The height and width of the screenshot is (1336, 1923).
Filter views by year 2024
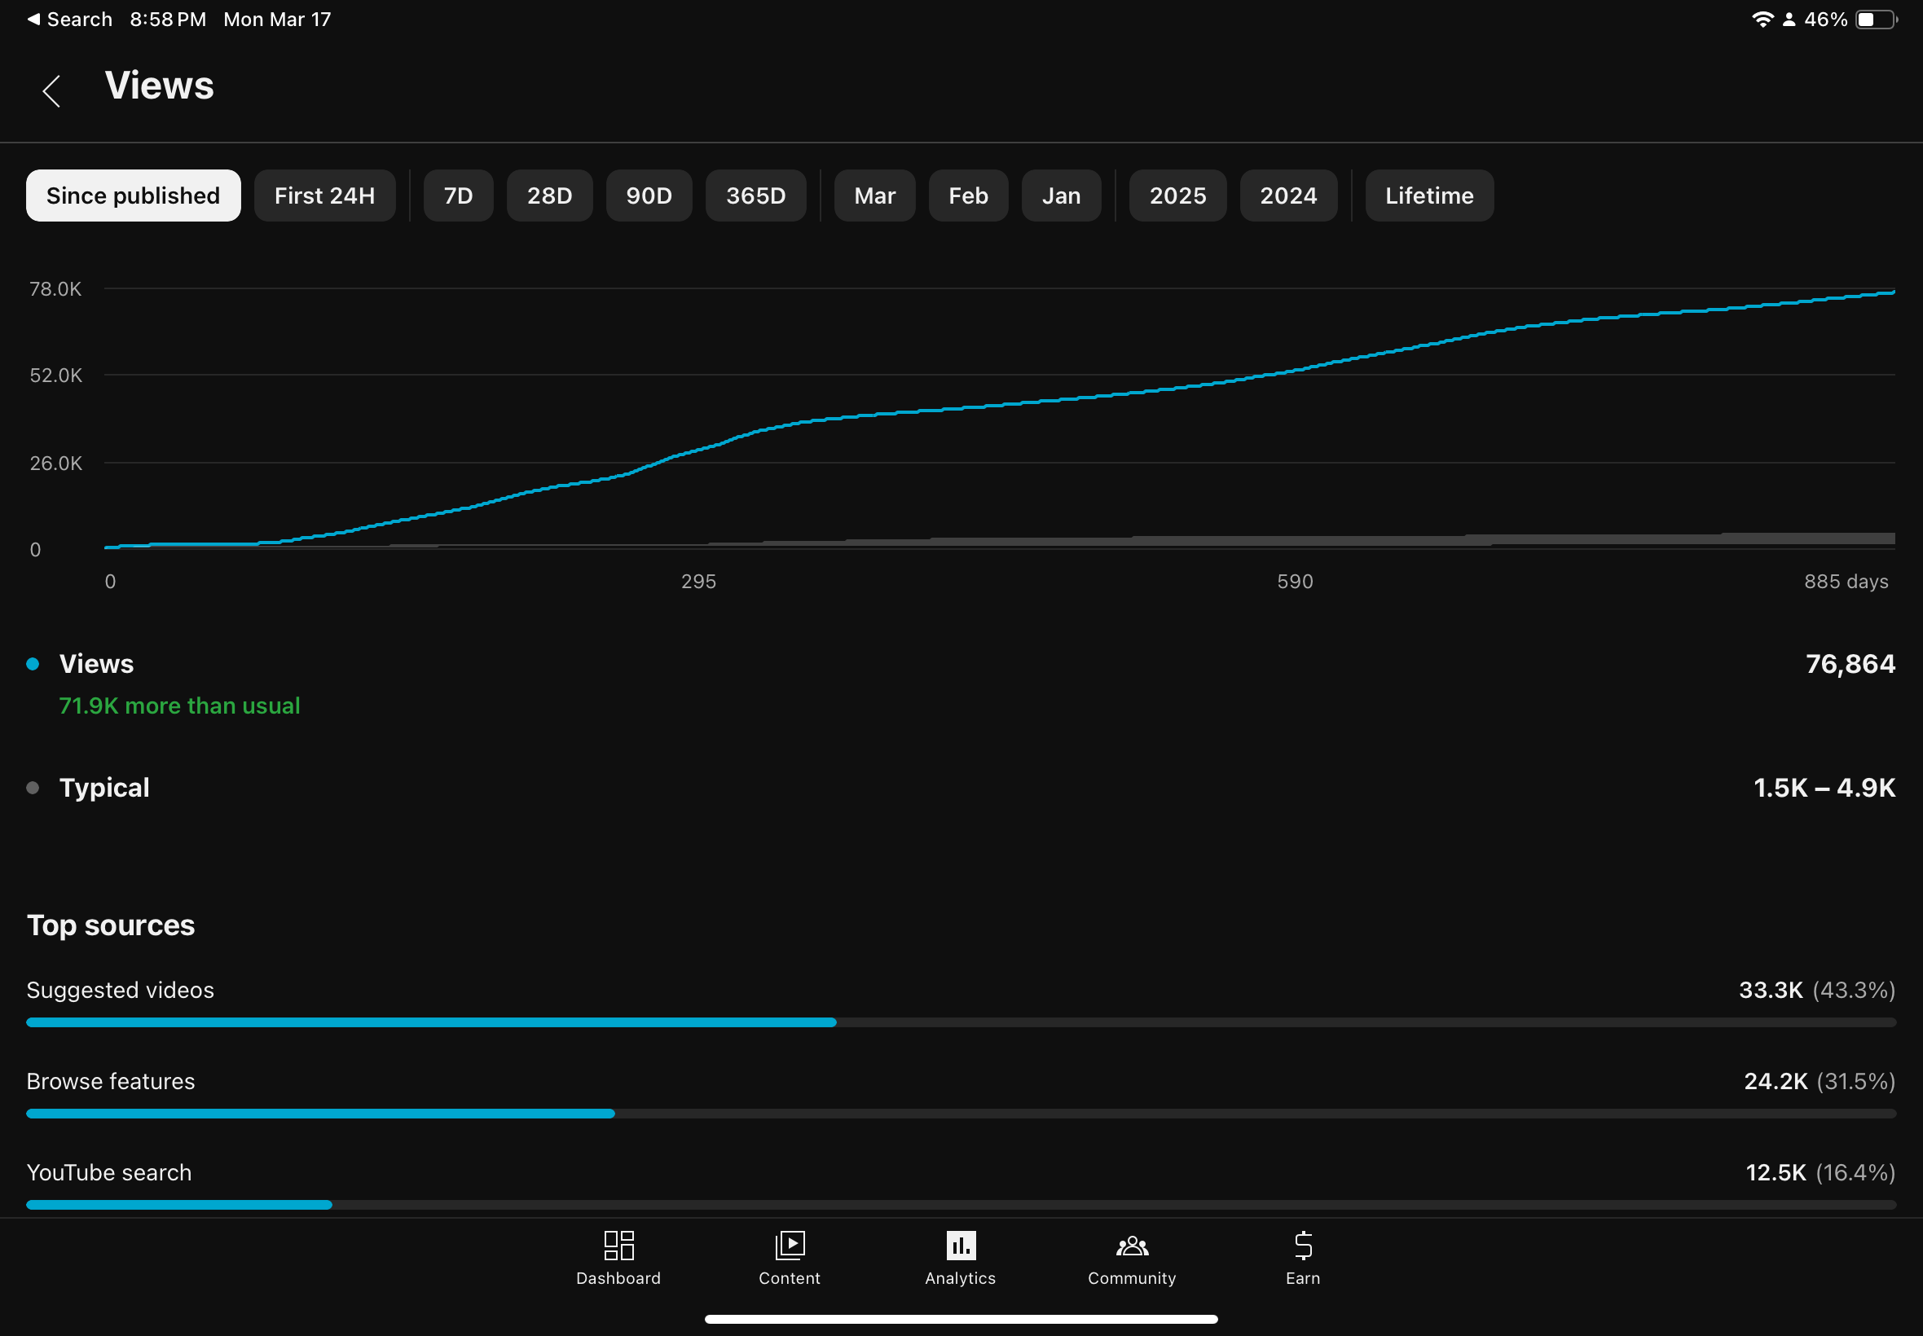(1287, 196)
